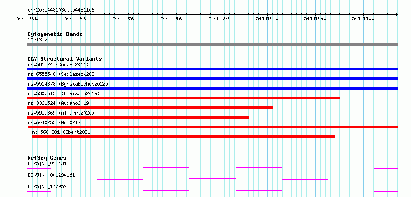Screen dimensions: 411x197
Task: Open the DOK5|NM_001294161 transcript label
Action: tap(51, 175)
